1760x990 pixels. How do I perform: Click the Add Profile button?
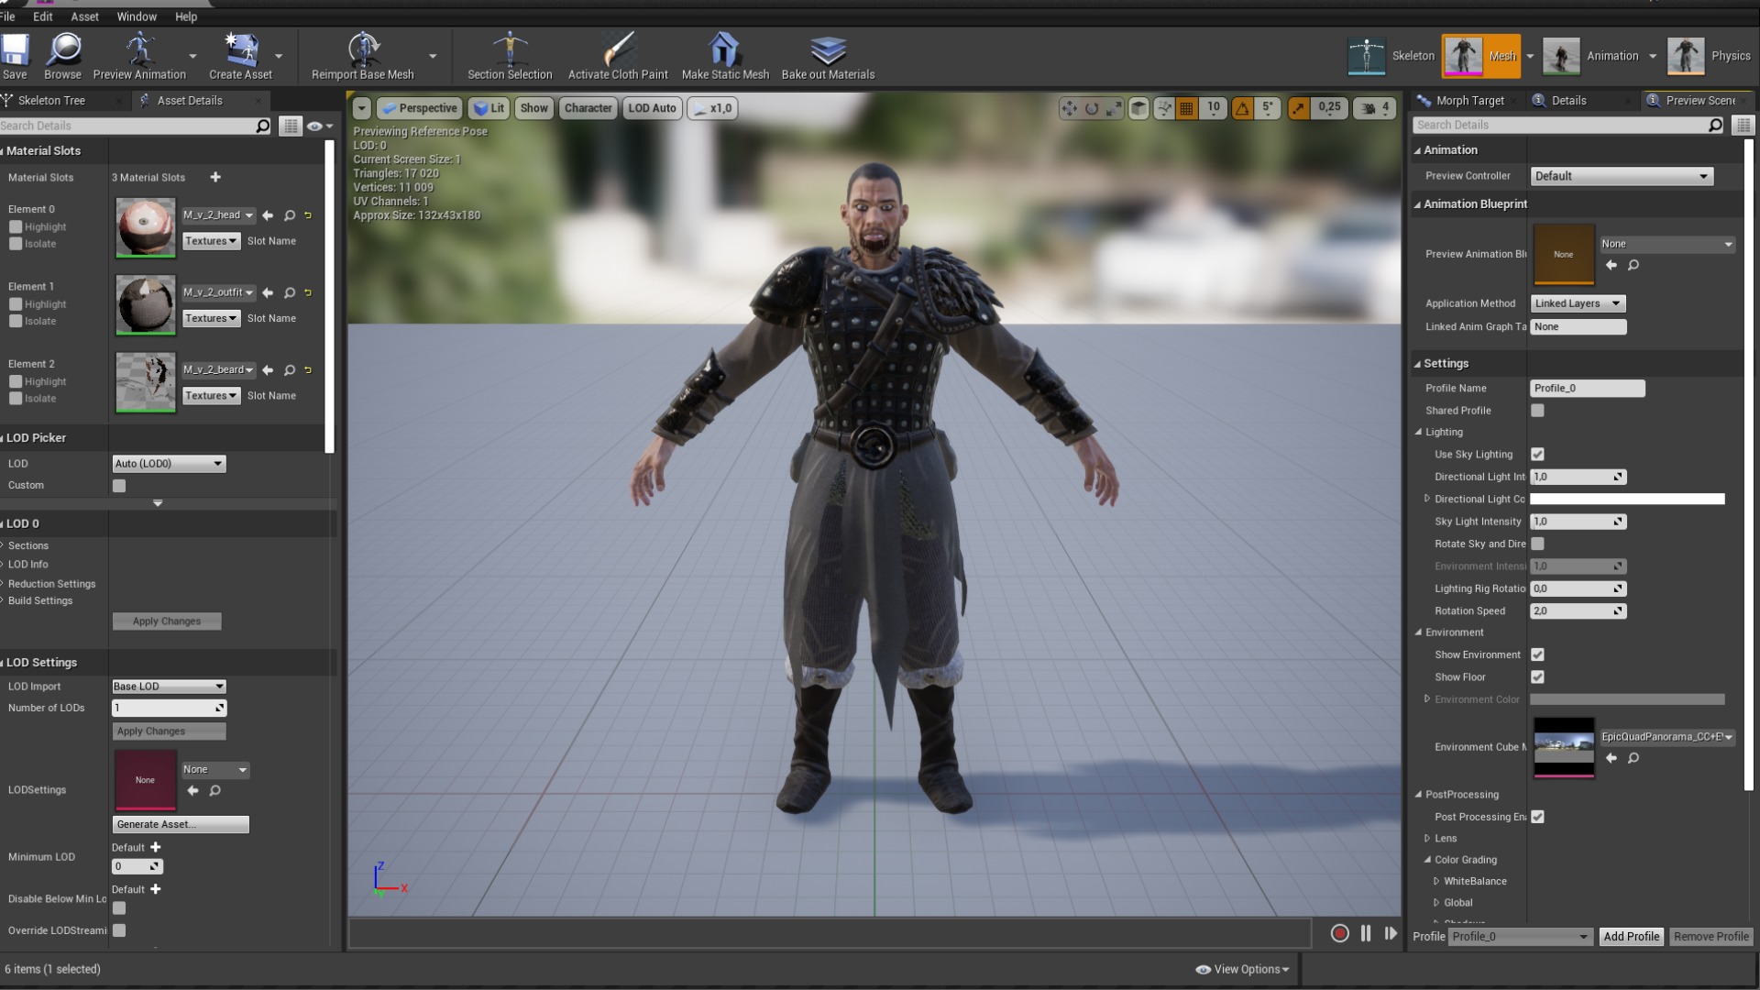[1631, 936]
